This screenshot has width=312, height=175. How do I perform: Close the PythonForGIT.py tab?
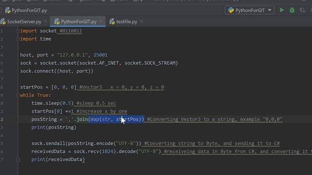coord(101,21)
